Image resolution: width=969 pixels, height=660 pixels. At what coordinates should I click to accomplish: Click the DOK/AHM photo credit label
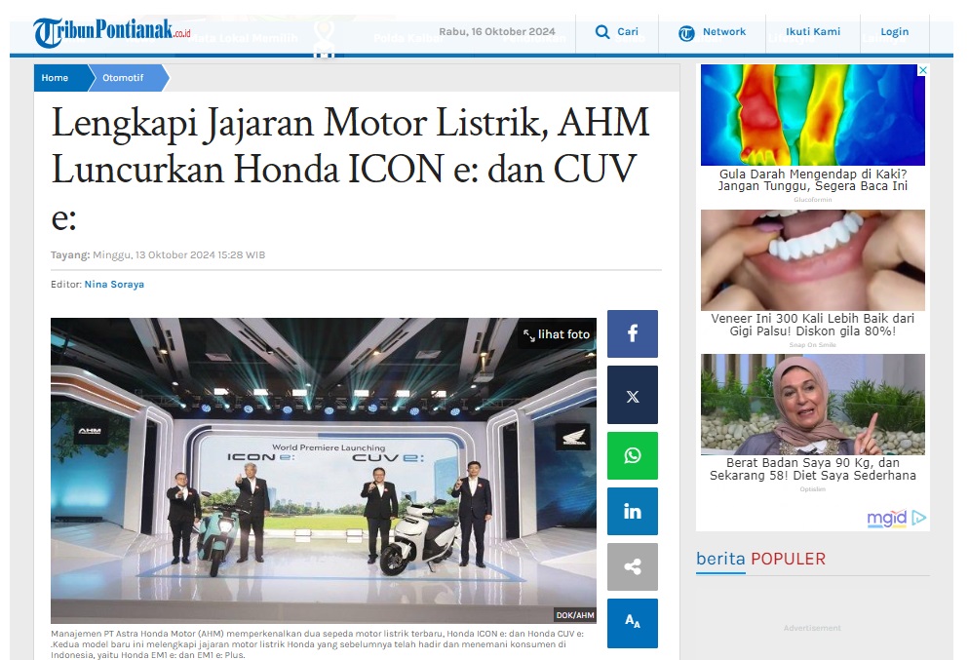click(x=575, y=615)
